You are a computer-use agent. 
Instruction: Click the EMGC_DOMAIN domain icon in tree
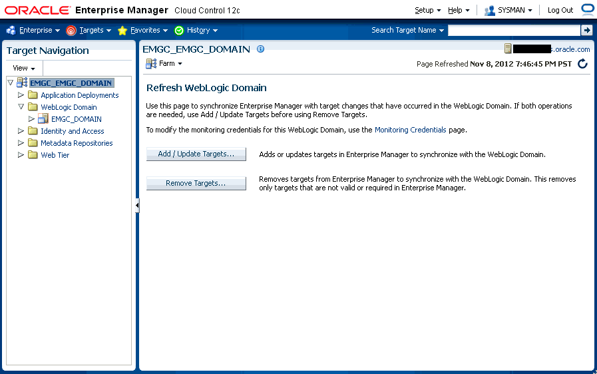tap(43, 119)
